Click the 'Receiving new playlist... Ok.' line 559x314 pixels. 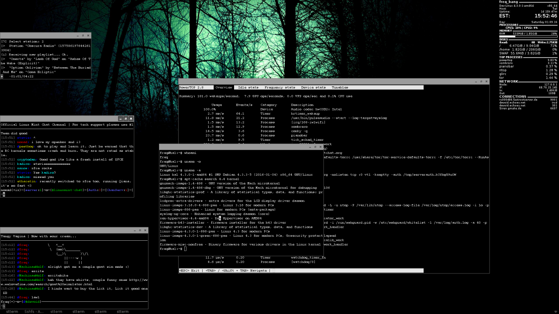(x=35, y=55)
